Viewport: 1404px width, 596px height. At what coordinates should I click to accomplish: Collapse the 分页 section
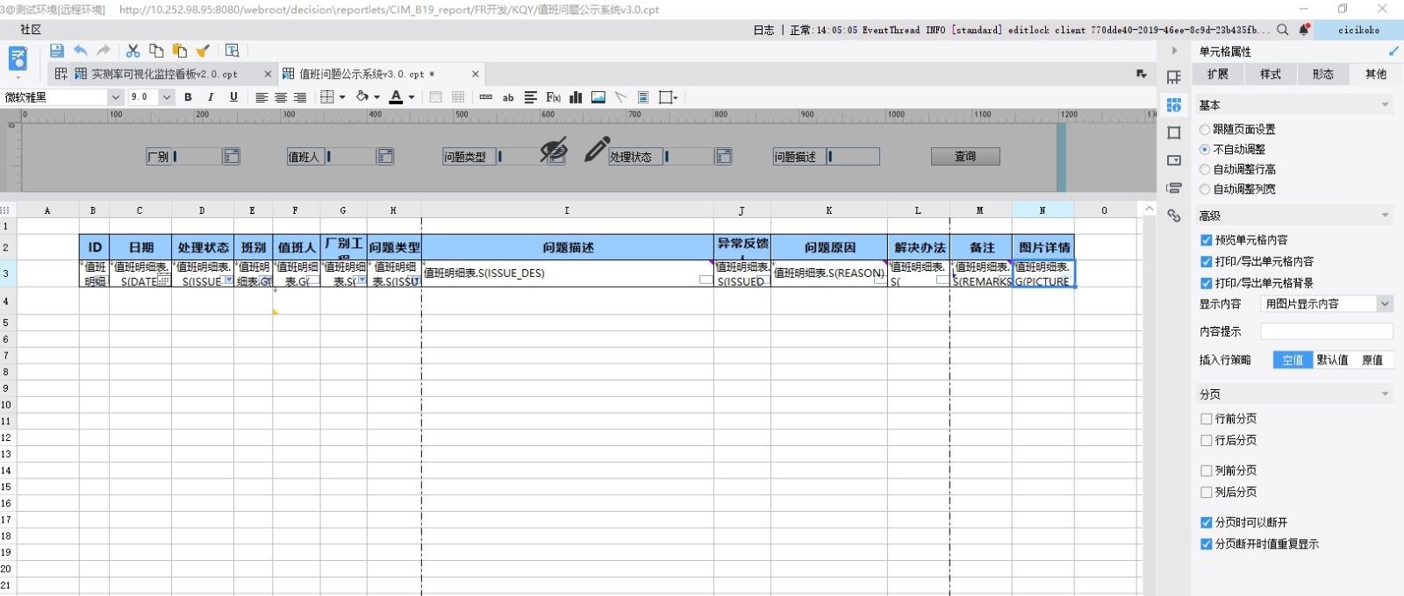pyautogui.click(x=1385, y=394)
